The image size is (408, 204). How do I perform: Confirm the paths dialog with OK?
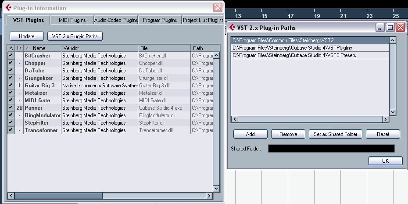click(x=385, y=161)
